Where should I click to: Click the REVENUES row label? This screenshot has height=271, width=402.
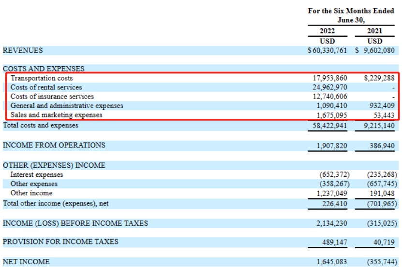coord(23,50)
